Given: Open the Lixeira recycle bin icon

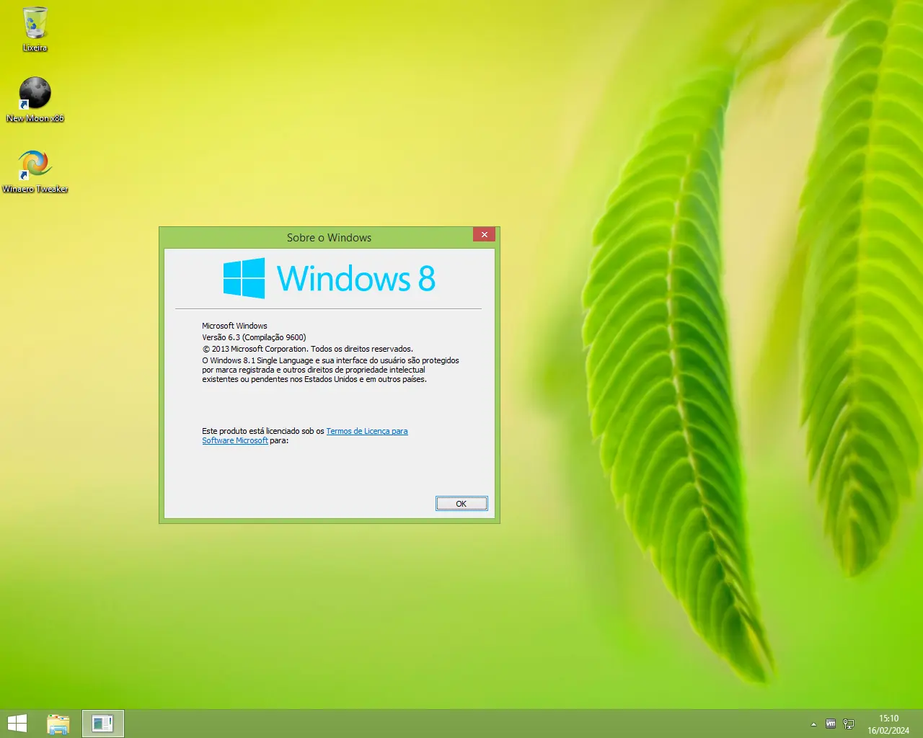Looking at the screenshot, I should [35, 29].
